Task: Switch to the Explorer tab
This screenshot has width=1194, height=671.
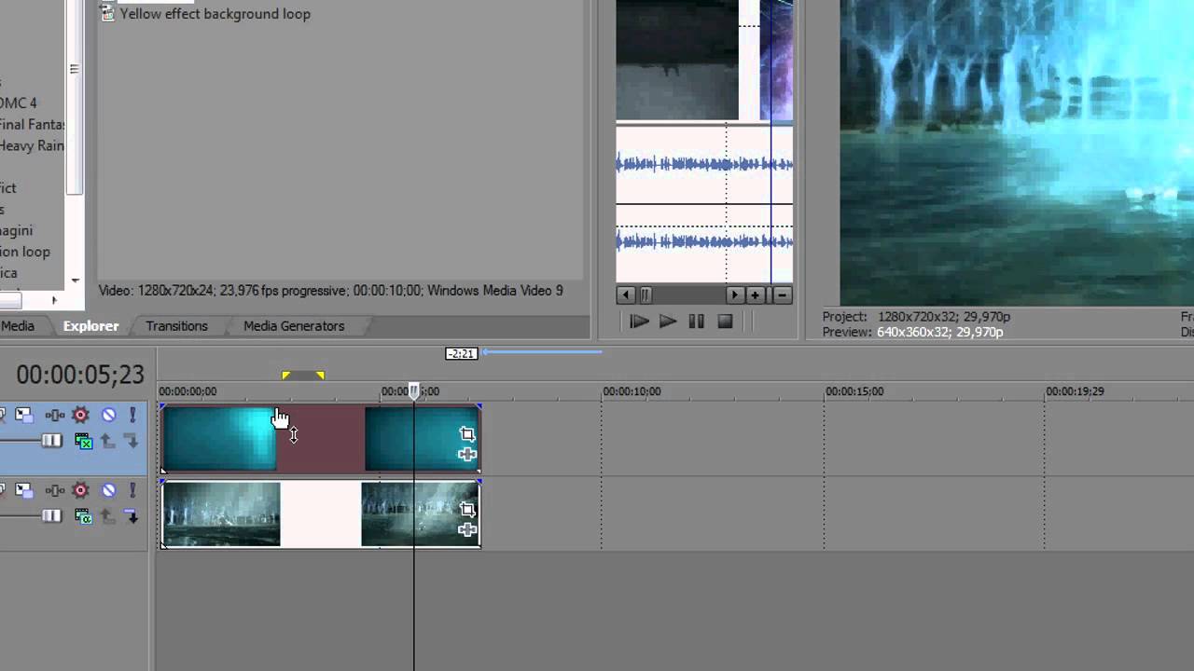Action: pyautogui.click(x=90, y=326)
